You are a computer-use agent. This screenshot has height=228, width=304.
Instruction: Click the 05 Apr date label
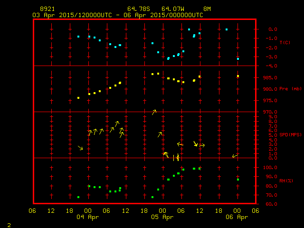click(x=162, y=217)
